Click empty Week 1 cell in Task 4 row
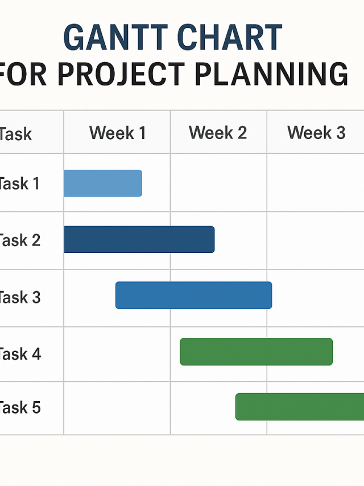Viewport: 364px width, 486px height. [117, 354]
